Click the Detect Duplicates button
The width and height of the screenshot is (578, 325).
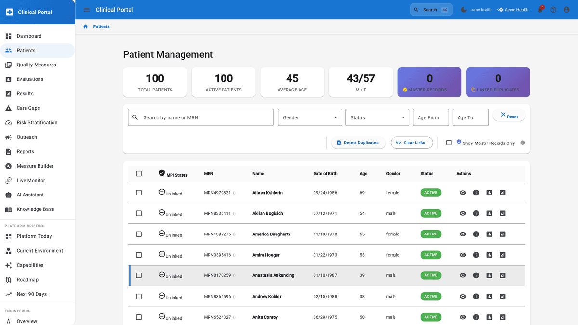(x=358, y=143)
